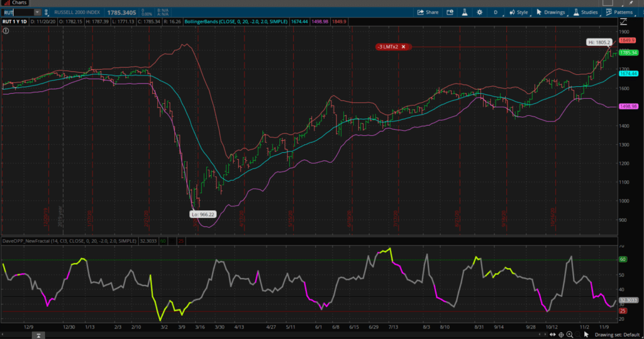Open the Edit studies flask icon

click(x=465, y=13)
